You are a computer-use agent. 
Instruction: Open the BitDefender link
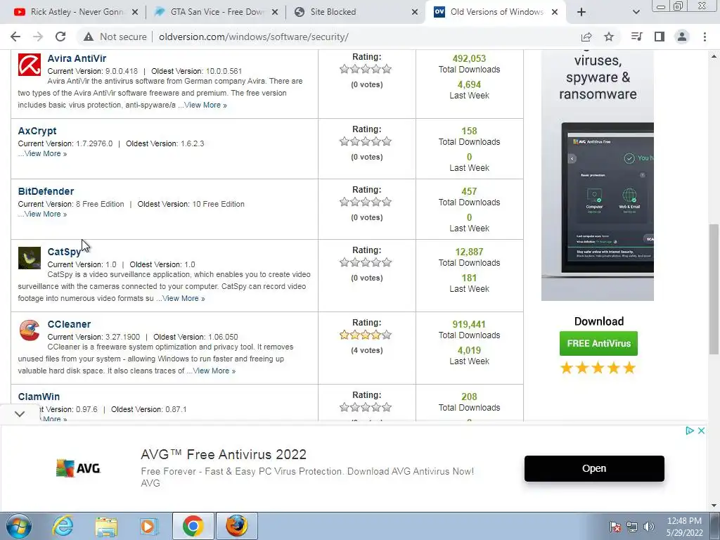[x=46, y=191]
